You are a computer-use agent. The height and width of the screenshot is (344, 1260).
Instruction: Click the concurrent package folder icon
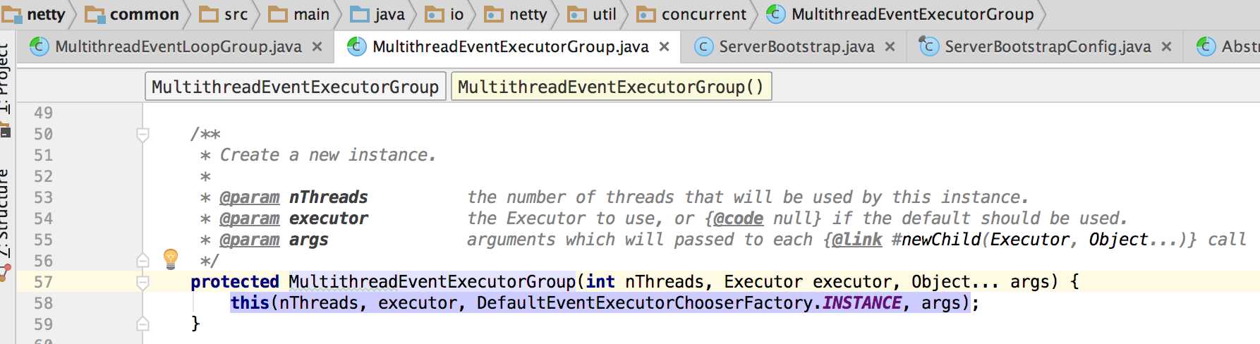[x=646, y=14]
